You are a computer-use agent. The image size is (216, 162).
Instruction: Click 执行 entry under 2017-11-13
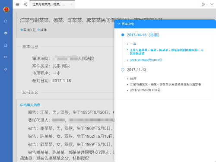click(x=133, y=79)
